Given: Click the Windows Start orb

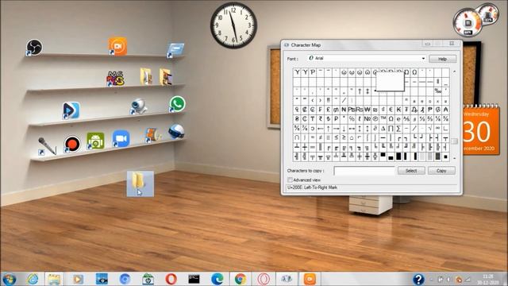Looking at the screenshot, I should tap(9, 279).
